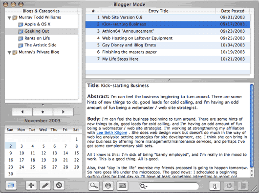Click the preview scrollbar up arrow
Viewport: 259px width, 193px height.
[252, 171]
